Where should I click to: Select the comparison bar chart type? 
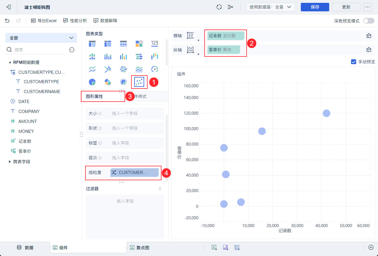139,56
